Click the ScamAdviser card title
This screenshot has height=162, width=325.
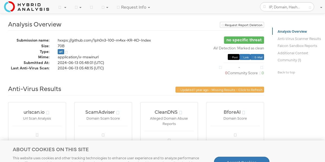point(100,112)
